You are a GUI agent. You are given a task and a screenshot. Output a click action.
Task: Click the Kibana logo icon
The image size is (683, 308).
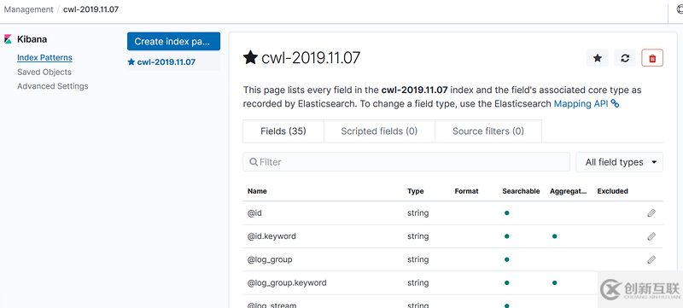(8, 39)
